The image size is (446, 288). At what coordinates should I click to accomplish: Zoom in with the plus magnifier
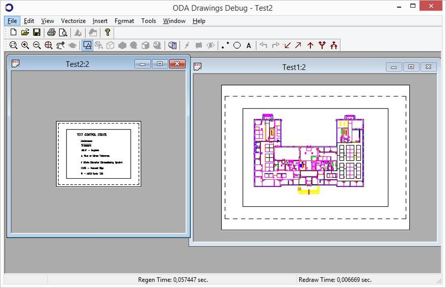coord(25,45)
